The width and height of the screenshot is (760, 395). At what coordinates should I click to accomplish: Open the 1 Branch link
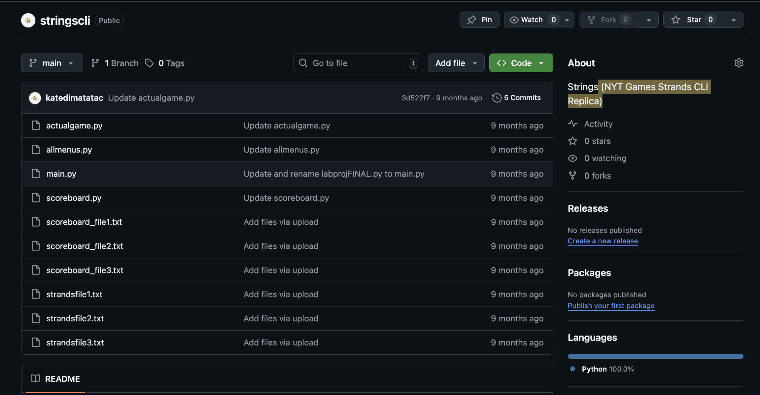(x=115, y=63)
